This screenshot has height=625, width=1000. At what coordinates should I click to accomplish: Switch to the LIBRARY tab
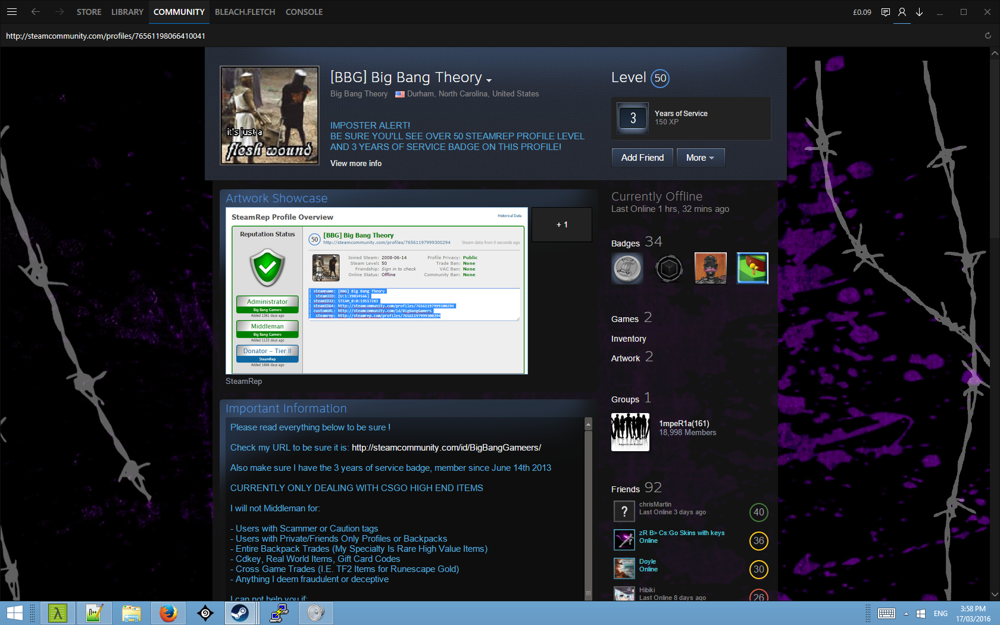[x=127, y=12]
